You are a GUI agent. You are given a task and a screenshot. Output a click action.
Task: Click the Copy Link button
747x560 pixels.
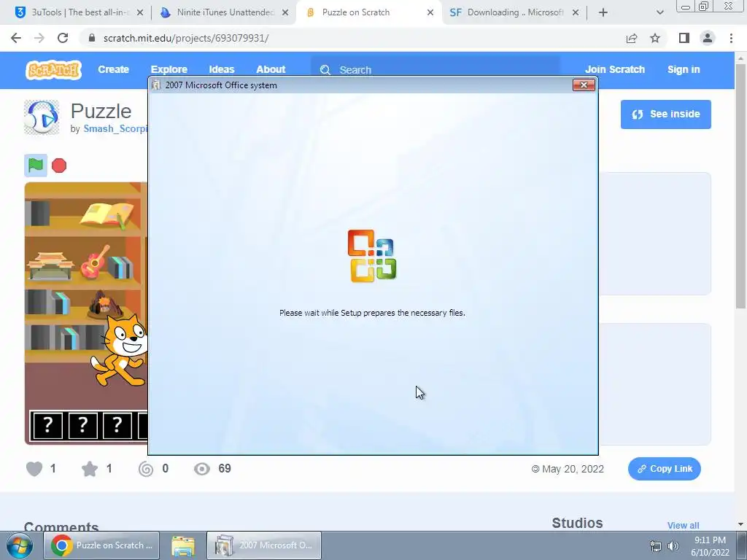tap(664, 469)
